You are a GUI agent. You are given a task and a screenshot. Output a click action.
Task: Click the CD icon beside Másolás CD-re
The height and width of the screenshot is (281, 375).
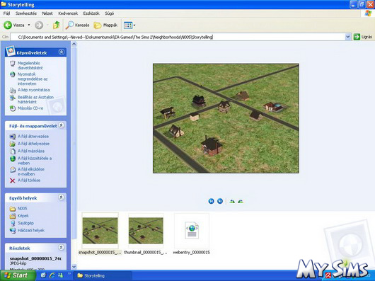click(13, 108)
